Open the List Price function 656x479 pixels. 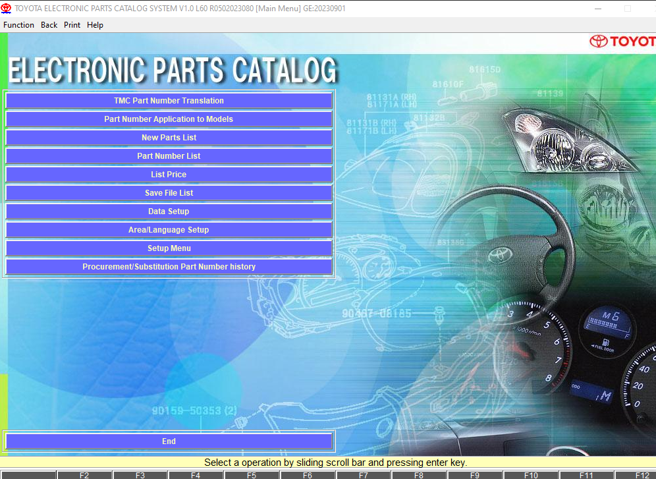(169, 174)
